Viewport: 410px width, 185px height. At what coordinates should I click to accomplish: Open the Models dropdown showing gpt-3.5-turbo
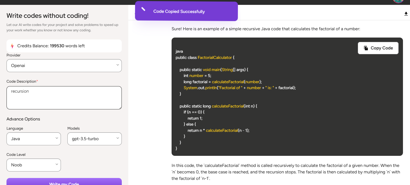pos(94,139)
